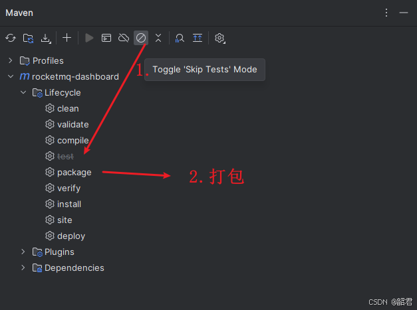Click the rocketmq-dashboard project label
This screenshot has width=417, height=310.
click(x=75, y=77)
